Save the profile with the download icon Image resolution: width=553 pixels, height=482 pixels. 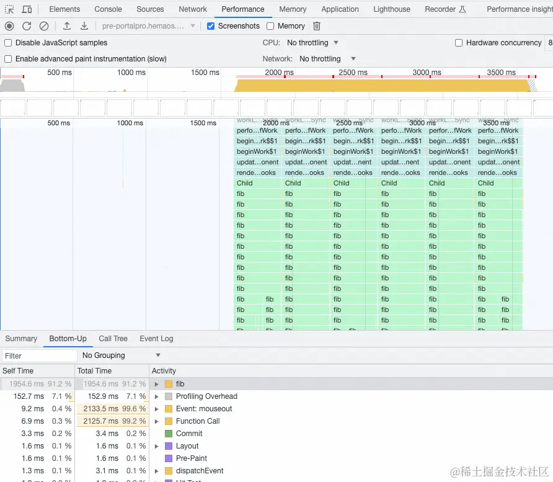pyautogui.click(x=84, y=26)
